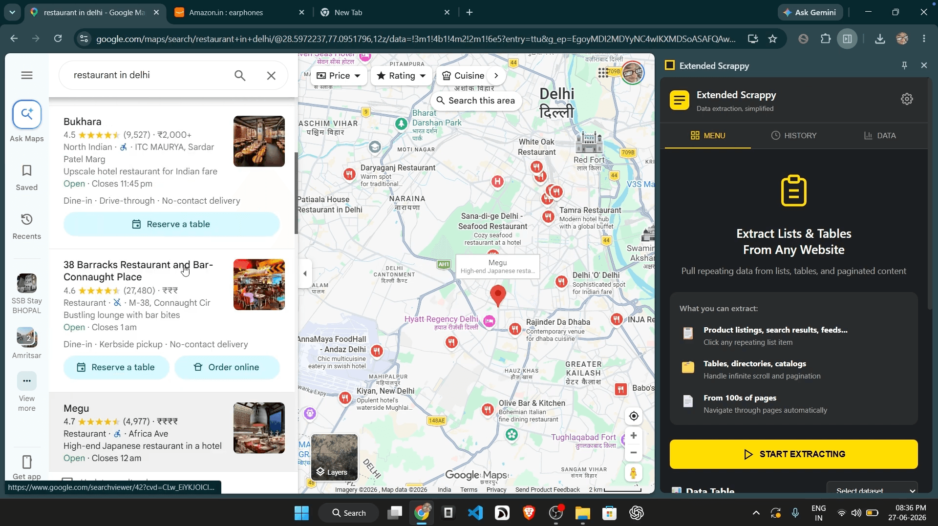The height and width of the screenshot is (526, 938).
Task: Open Select dataset dropdown
Action: pyautogui.click(x=872, y=488)
